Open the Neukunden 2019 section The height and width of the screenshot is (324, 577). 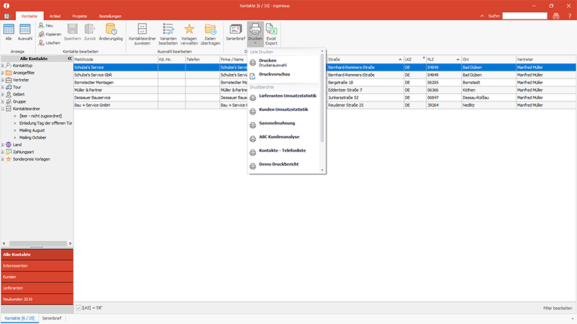[37, 300]
